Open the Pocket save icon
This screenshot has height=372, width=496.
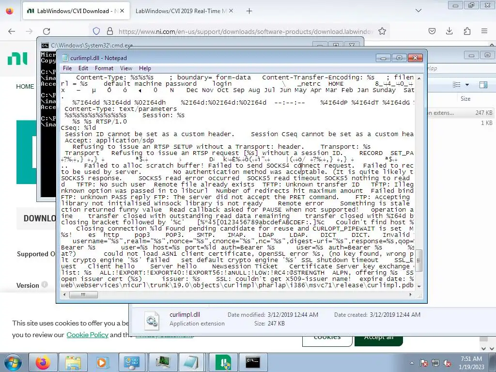(x=432, y=31)
